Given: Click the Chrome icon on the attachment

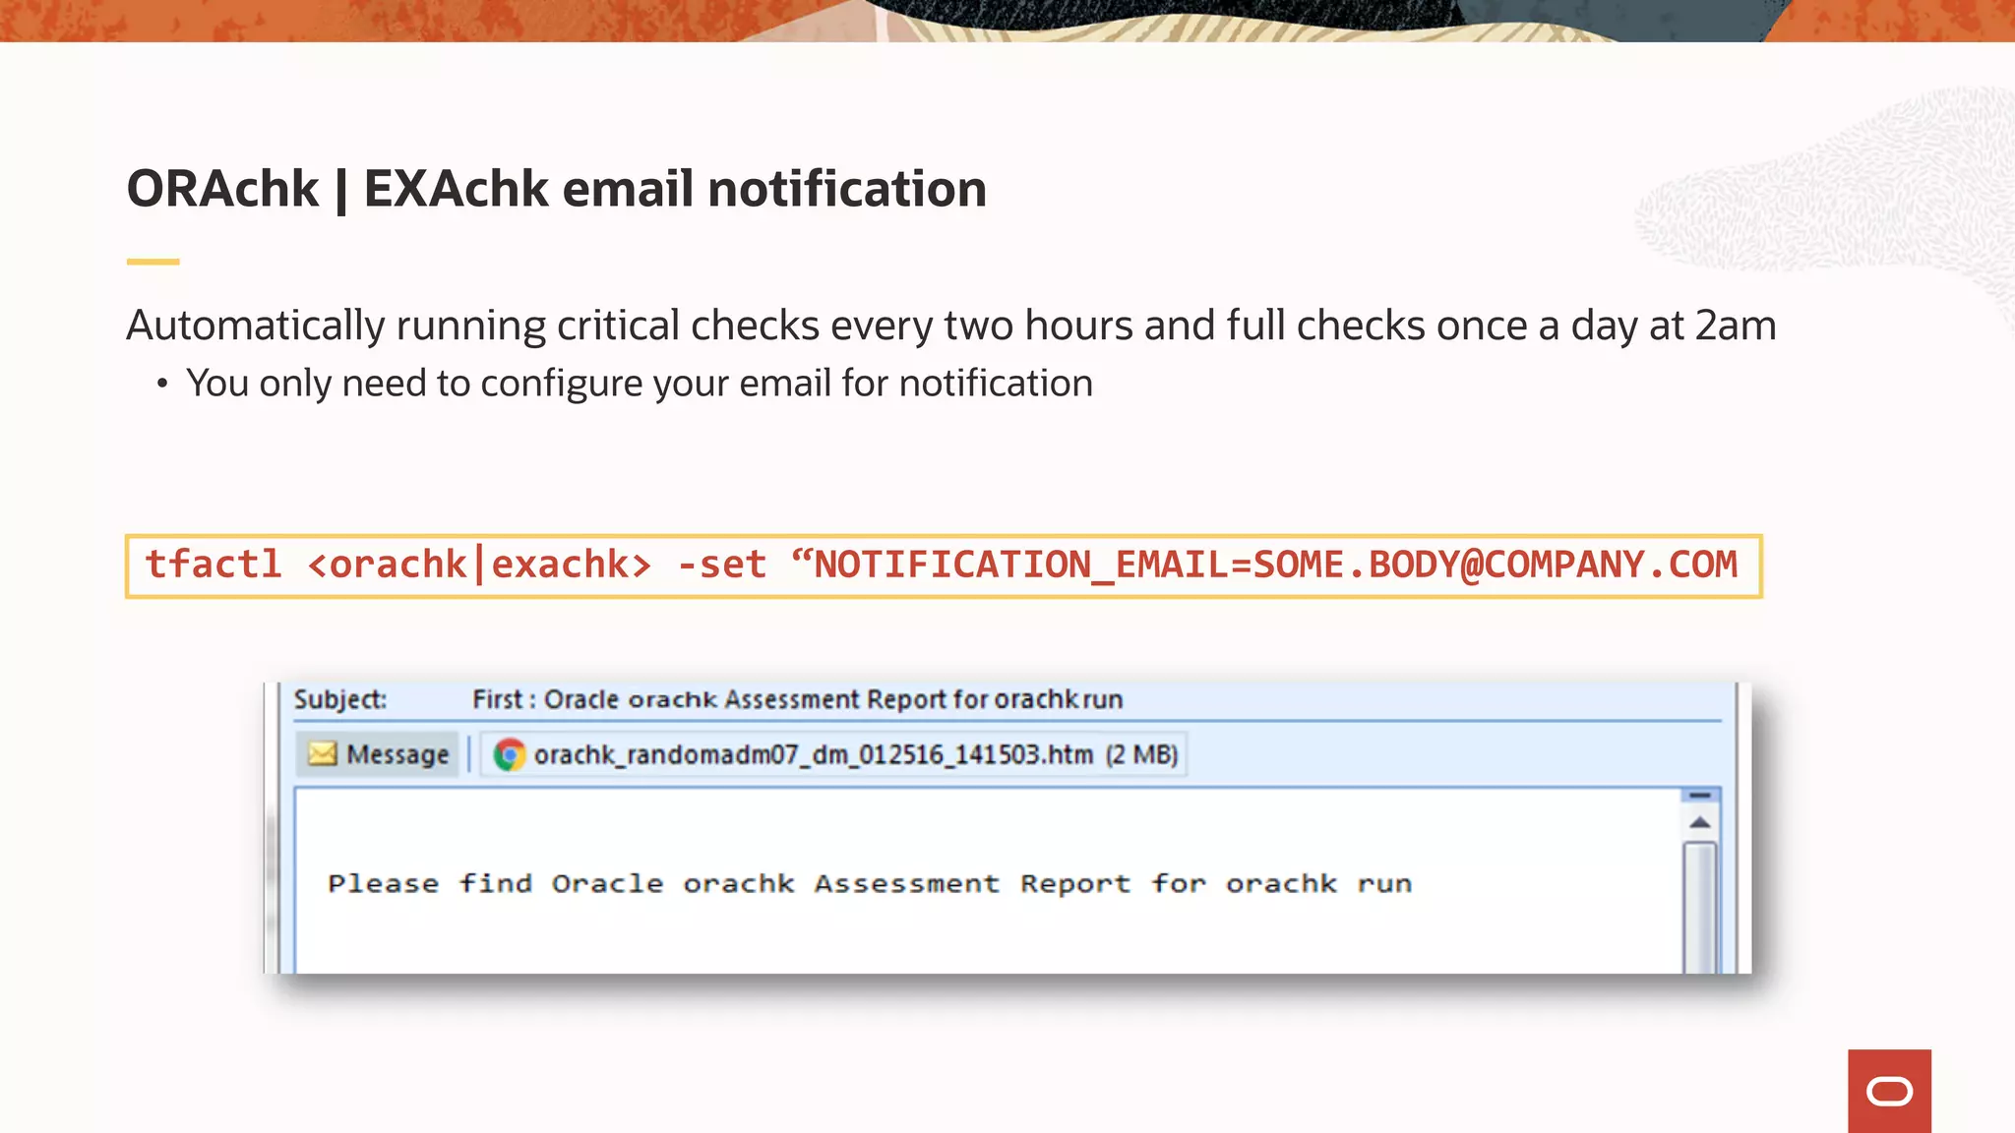Looking at the screenshot, I should tap(509, 754).
